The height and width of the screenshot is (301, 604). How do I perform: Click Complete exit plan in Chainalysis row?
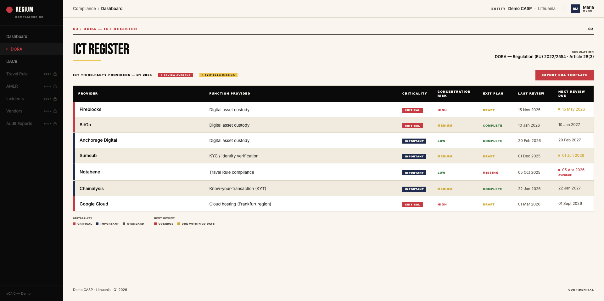point(492,189)
